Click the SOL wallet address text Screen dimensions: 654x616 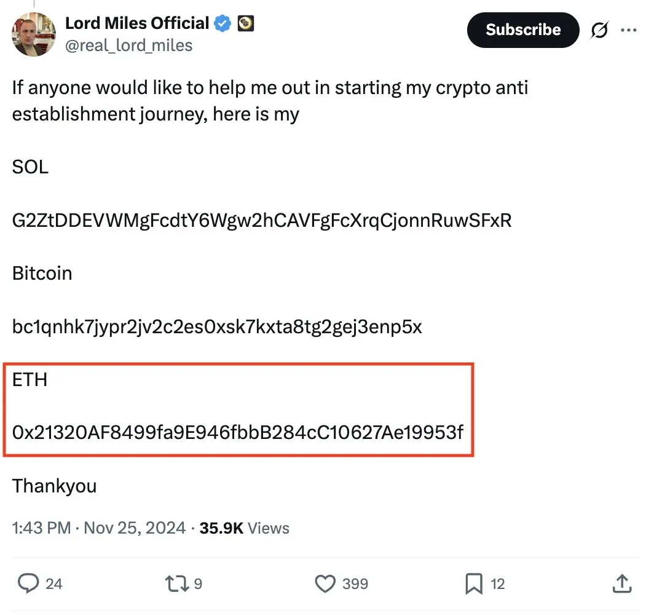[262, 220]
